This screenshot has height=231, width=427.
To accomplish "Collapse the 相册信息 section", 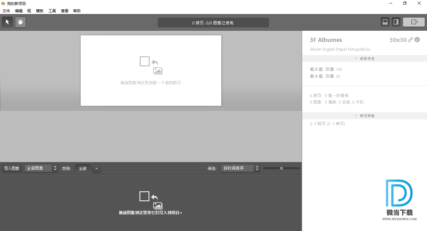I will coord(364,59).
